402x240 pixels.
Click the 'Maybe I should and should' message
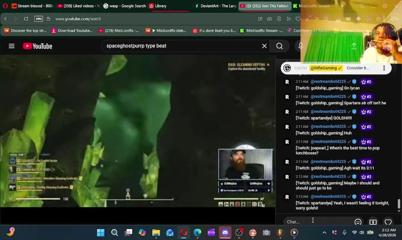tap(337, 185)
